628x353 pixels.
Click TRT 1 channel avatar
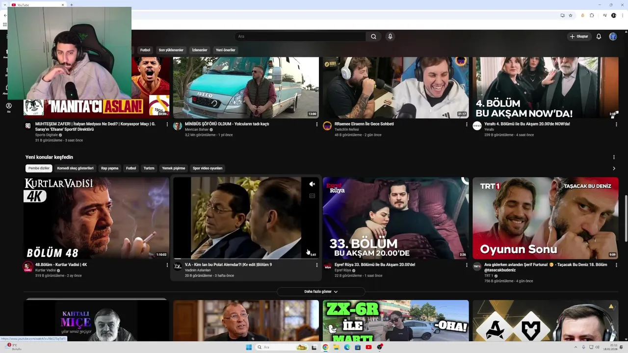(x=477, y=266)
